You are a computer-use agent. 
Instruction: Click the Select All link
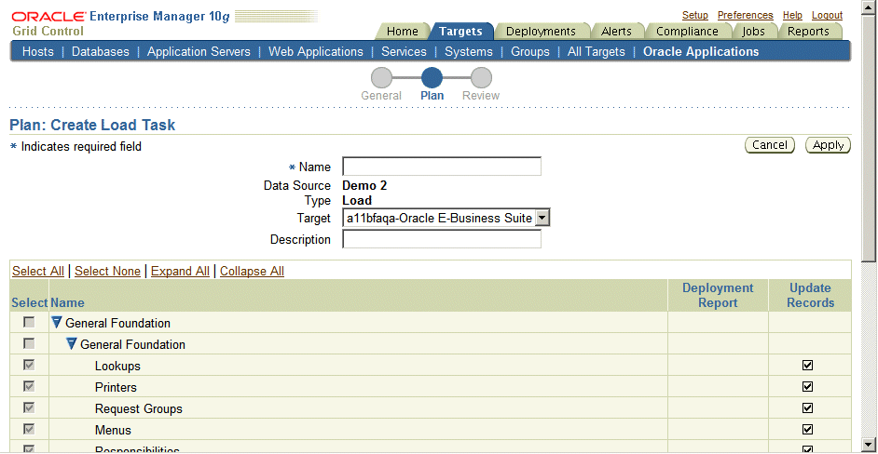coord(38,271)
